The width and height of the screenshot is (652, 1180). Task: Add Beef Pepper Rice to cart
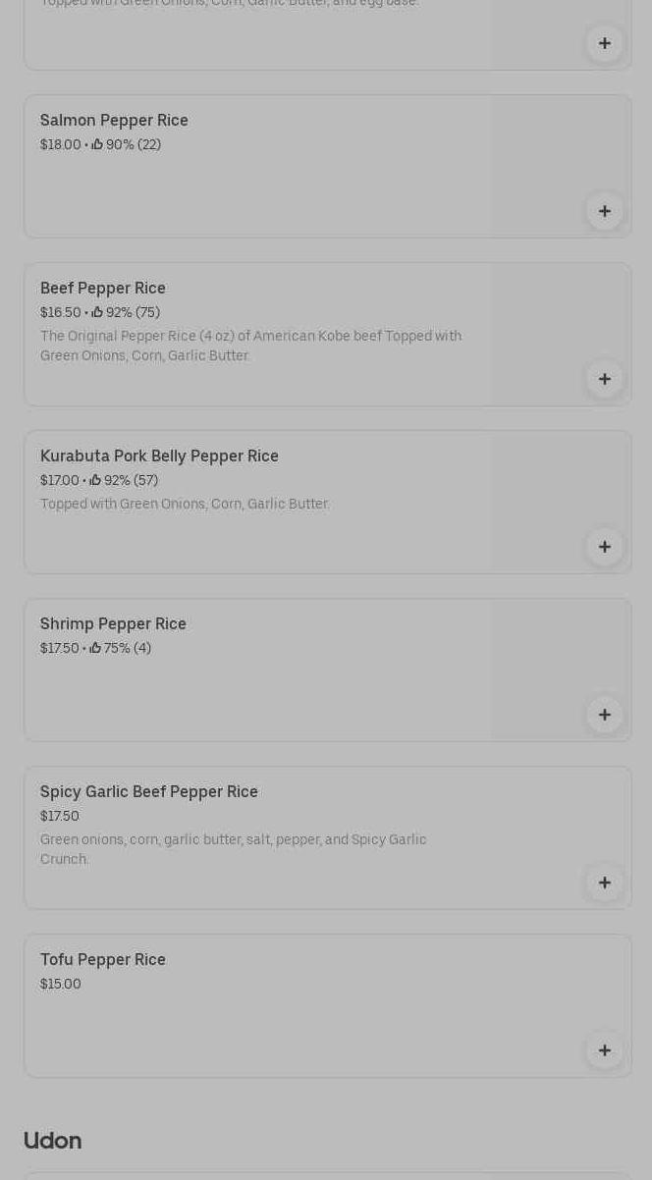tap(604, 379)
